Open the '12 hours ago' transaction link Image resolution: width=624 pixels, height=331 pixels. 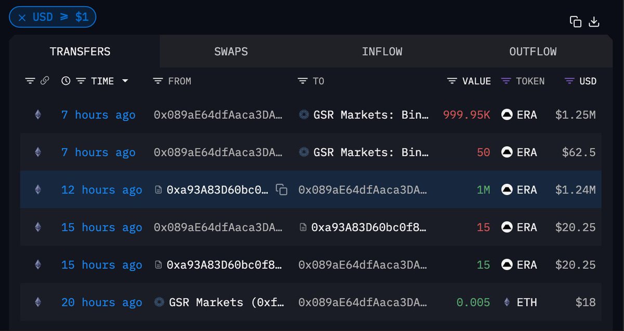click(101, 190)
